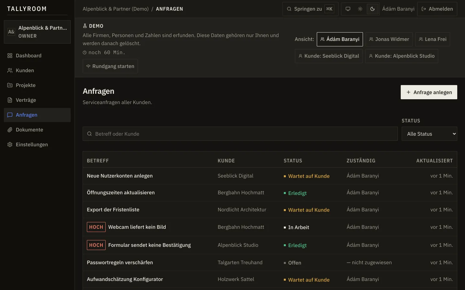Click the Holzwerk Sattel customer cell

[x=236, y=279]
